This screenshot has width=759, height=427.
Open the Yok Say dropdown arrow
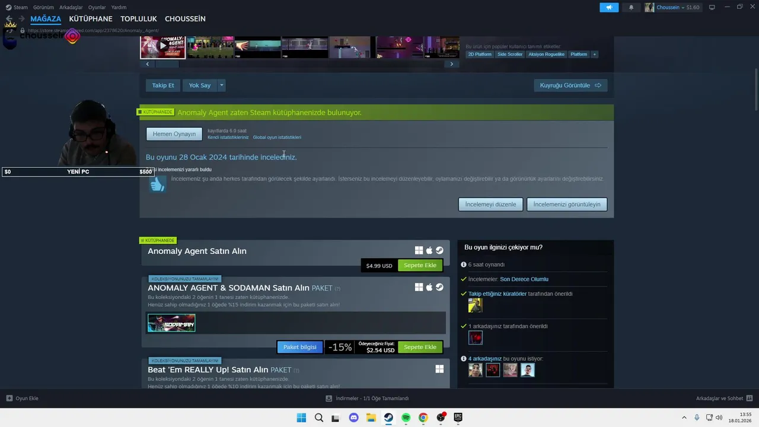[x=221, y=85]
